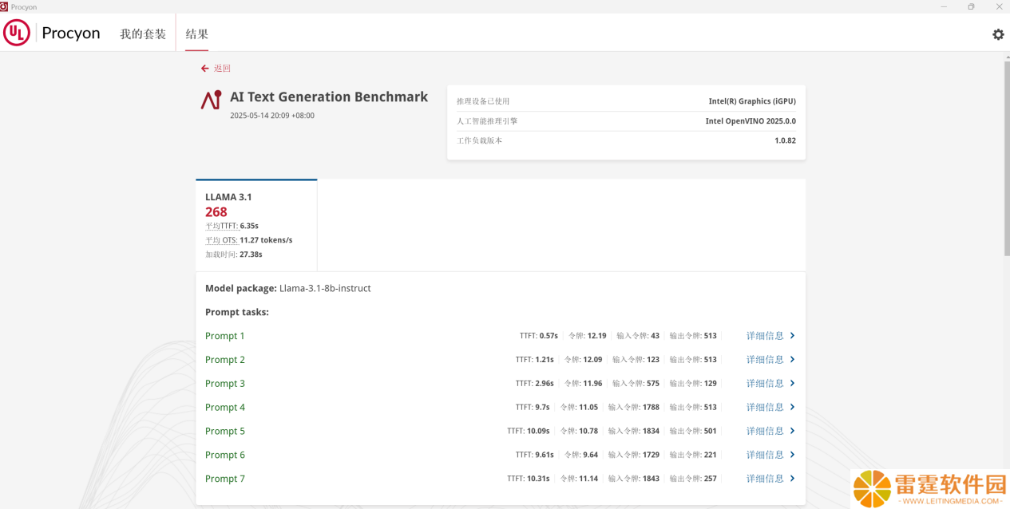Click Prompt 1 TTFT: 0.57s value
This screenshot has height=509, width=1010.
(x=539, y=336)
